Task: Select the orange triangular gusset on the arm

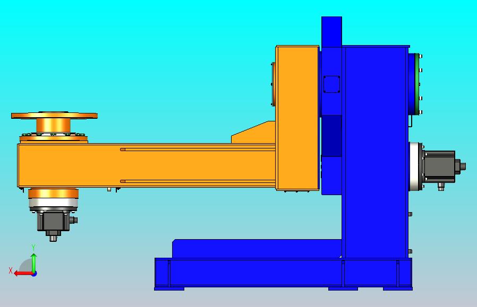Action: point(253,133)
